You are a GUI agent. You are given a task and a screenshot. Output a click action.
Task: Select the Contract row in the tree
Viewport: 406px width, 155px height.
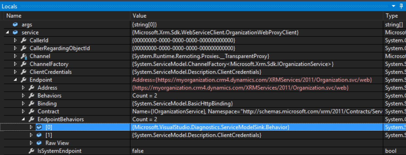point(48,111)
